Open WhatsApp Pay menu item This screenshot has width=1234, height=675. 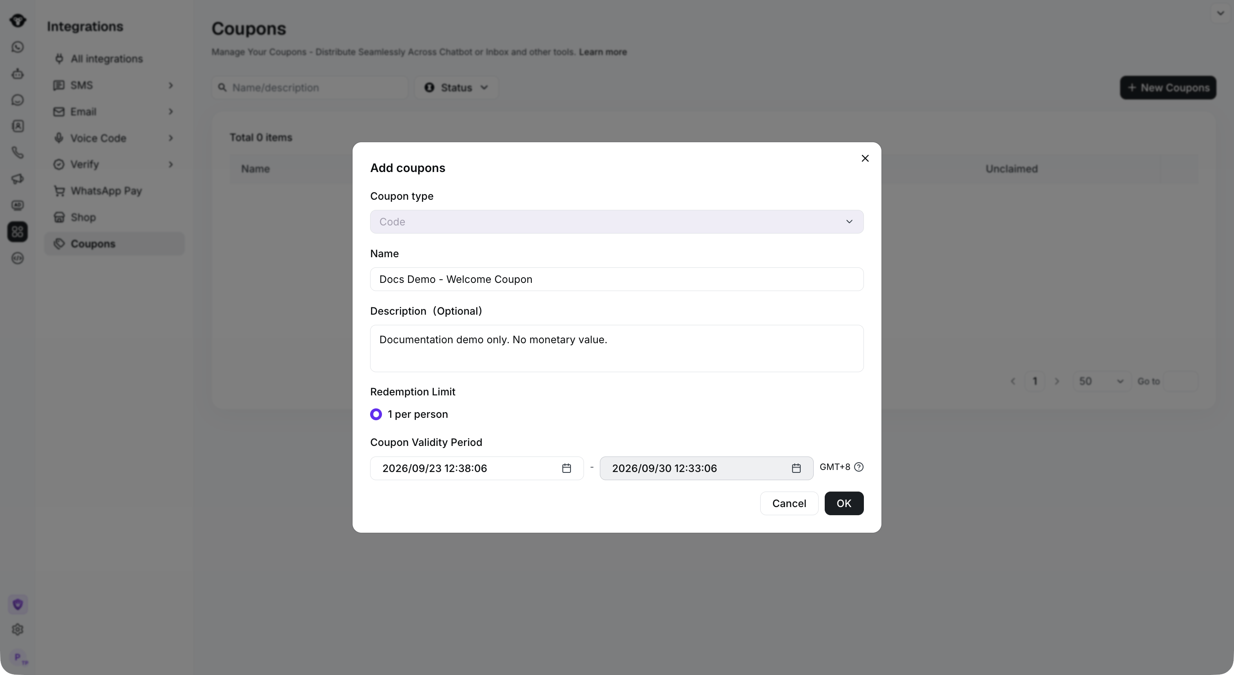click(114, 191)
